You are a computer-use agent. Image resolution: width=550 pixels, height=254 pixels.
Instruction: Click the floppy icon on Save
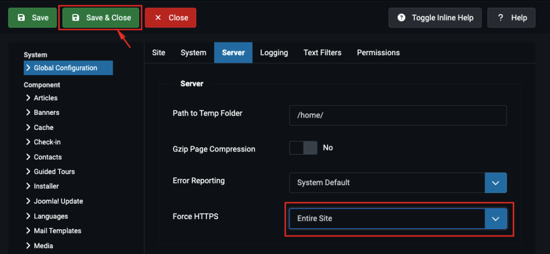21,18
